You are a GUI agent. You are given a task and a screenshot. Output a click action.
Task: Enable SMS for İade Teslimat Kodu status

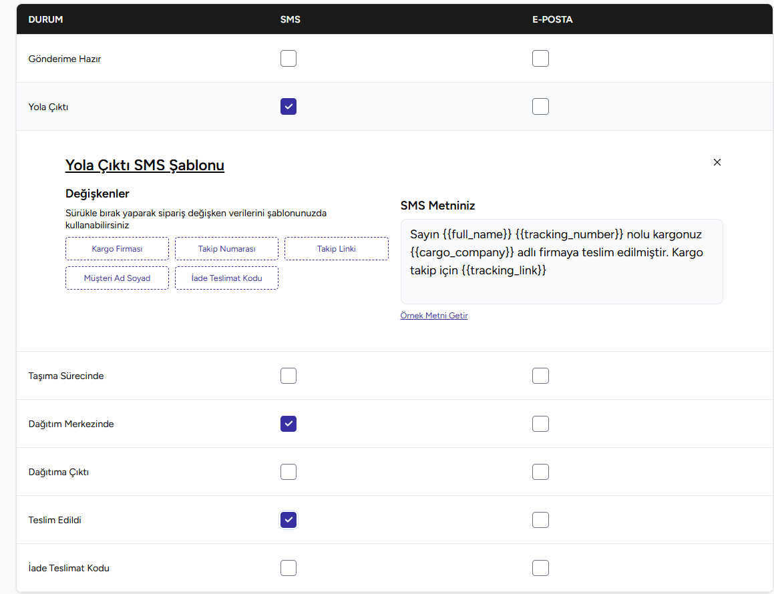pos(288,568)
